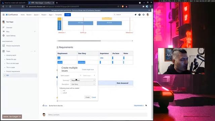Go to Home in Confluence nav
This screenshot has height=121, width=215.
point(23,15)
